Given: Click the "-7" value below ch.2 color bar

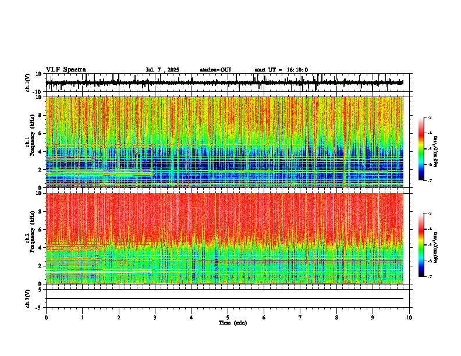Looking at the screenshot, I should tap(429, 276).
